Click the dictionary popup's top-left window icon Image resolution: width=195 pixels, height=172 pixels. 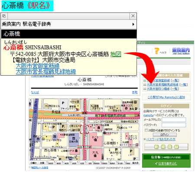pos(4,16)
